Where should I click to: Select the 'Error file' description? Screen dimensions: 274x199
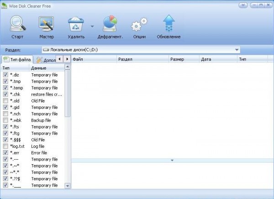(39, 153)
